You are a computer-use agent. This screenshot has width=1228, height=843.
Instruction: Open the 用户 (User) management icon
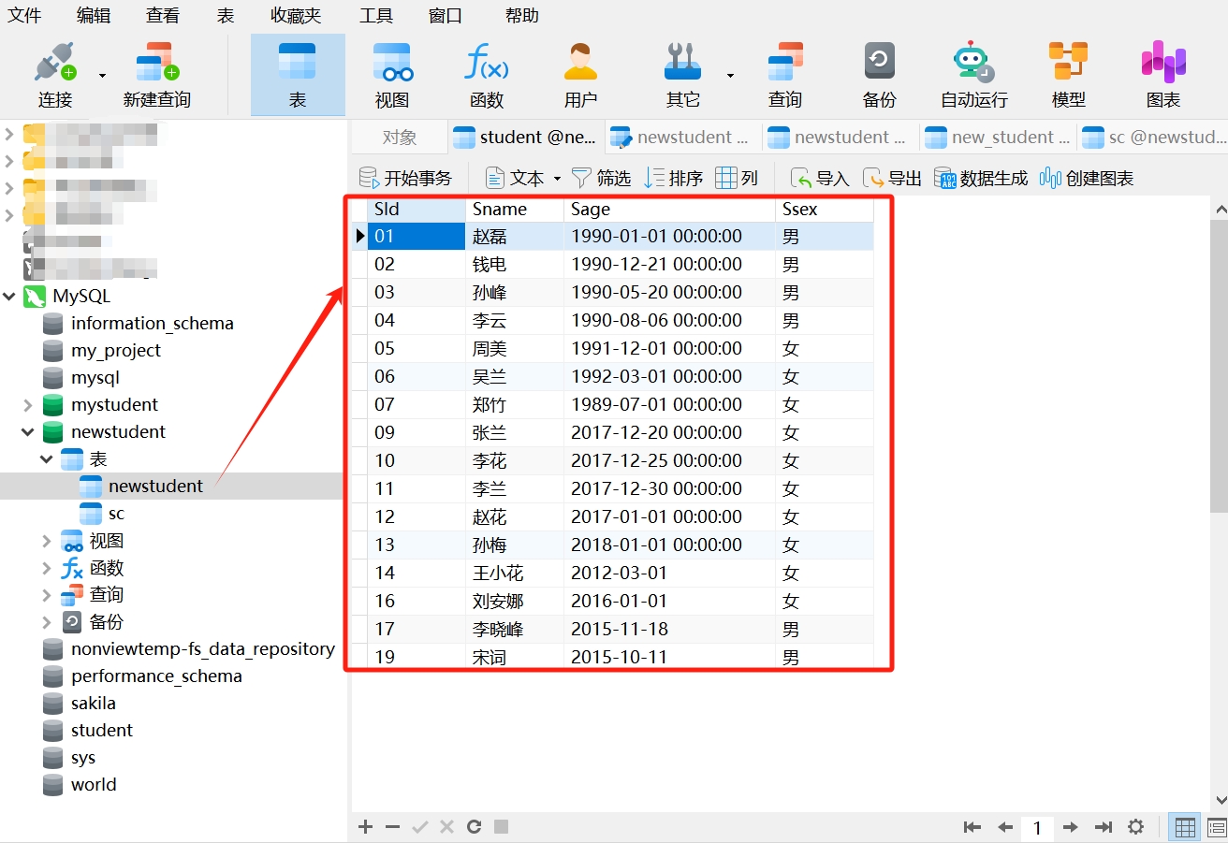point(580,75)
